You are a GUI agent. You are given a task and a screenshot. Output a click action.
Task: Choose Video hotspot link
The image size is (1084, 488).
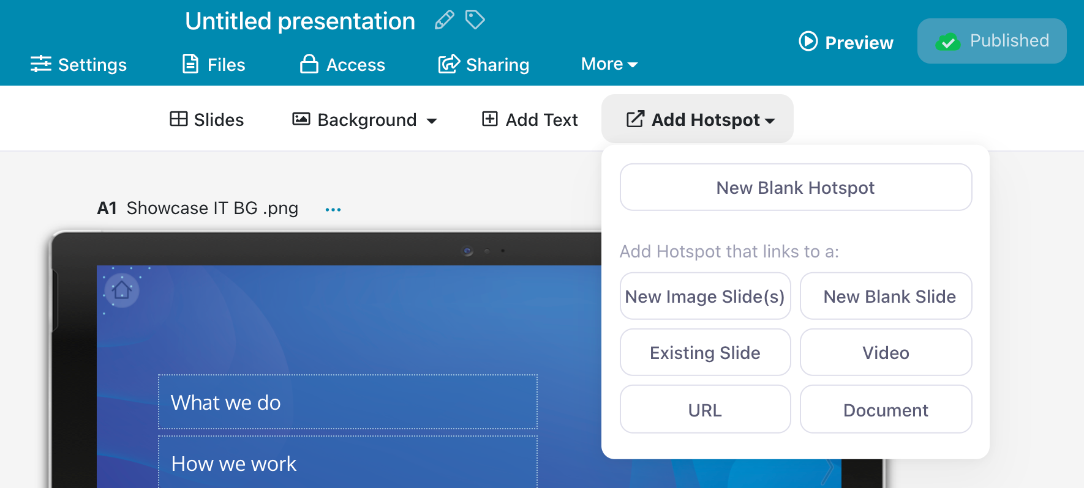886,352
